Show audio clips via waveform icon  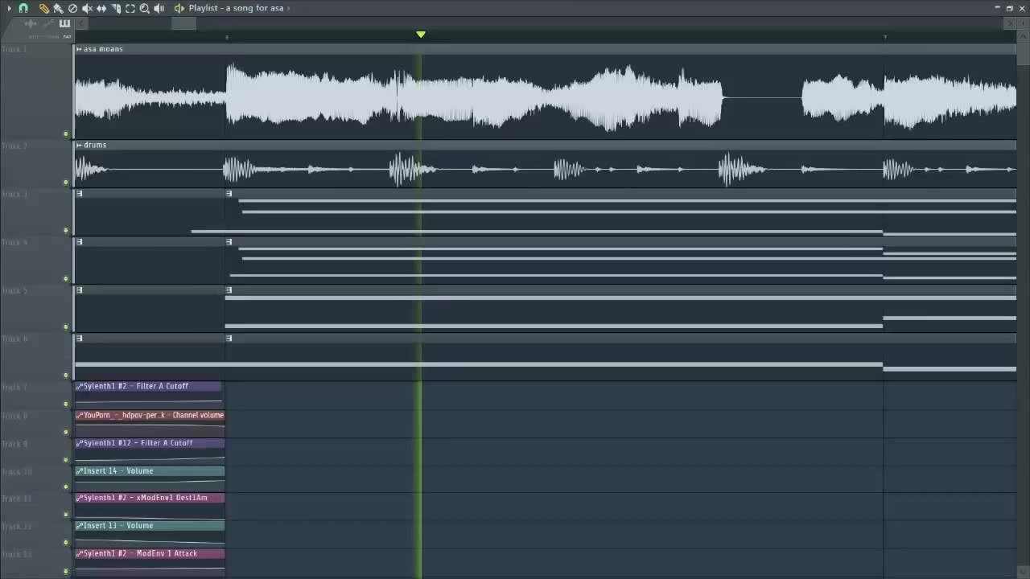click(x=31, y=23)
